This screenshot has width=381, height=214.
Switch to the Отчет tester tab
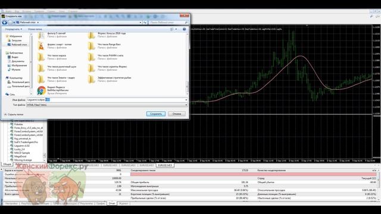tap(112, 203)
